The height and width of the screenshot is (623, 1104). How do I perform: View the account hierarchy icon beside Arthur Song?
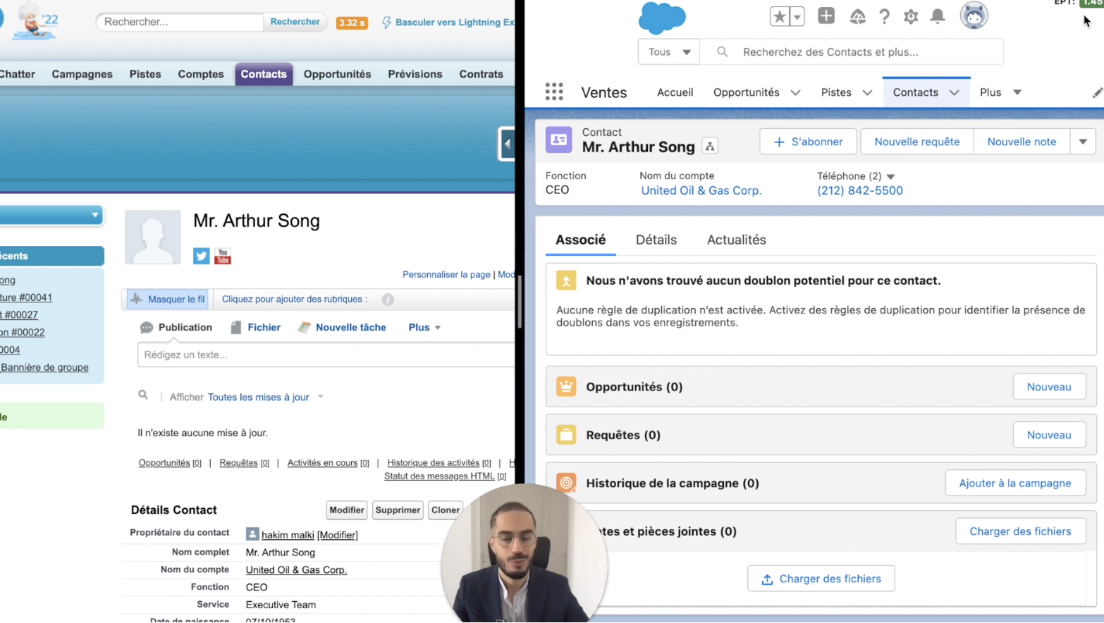[710, 147]
